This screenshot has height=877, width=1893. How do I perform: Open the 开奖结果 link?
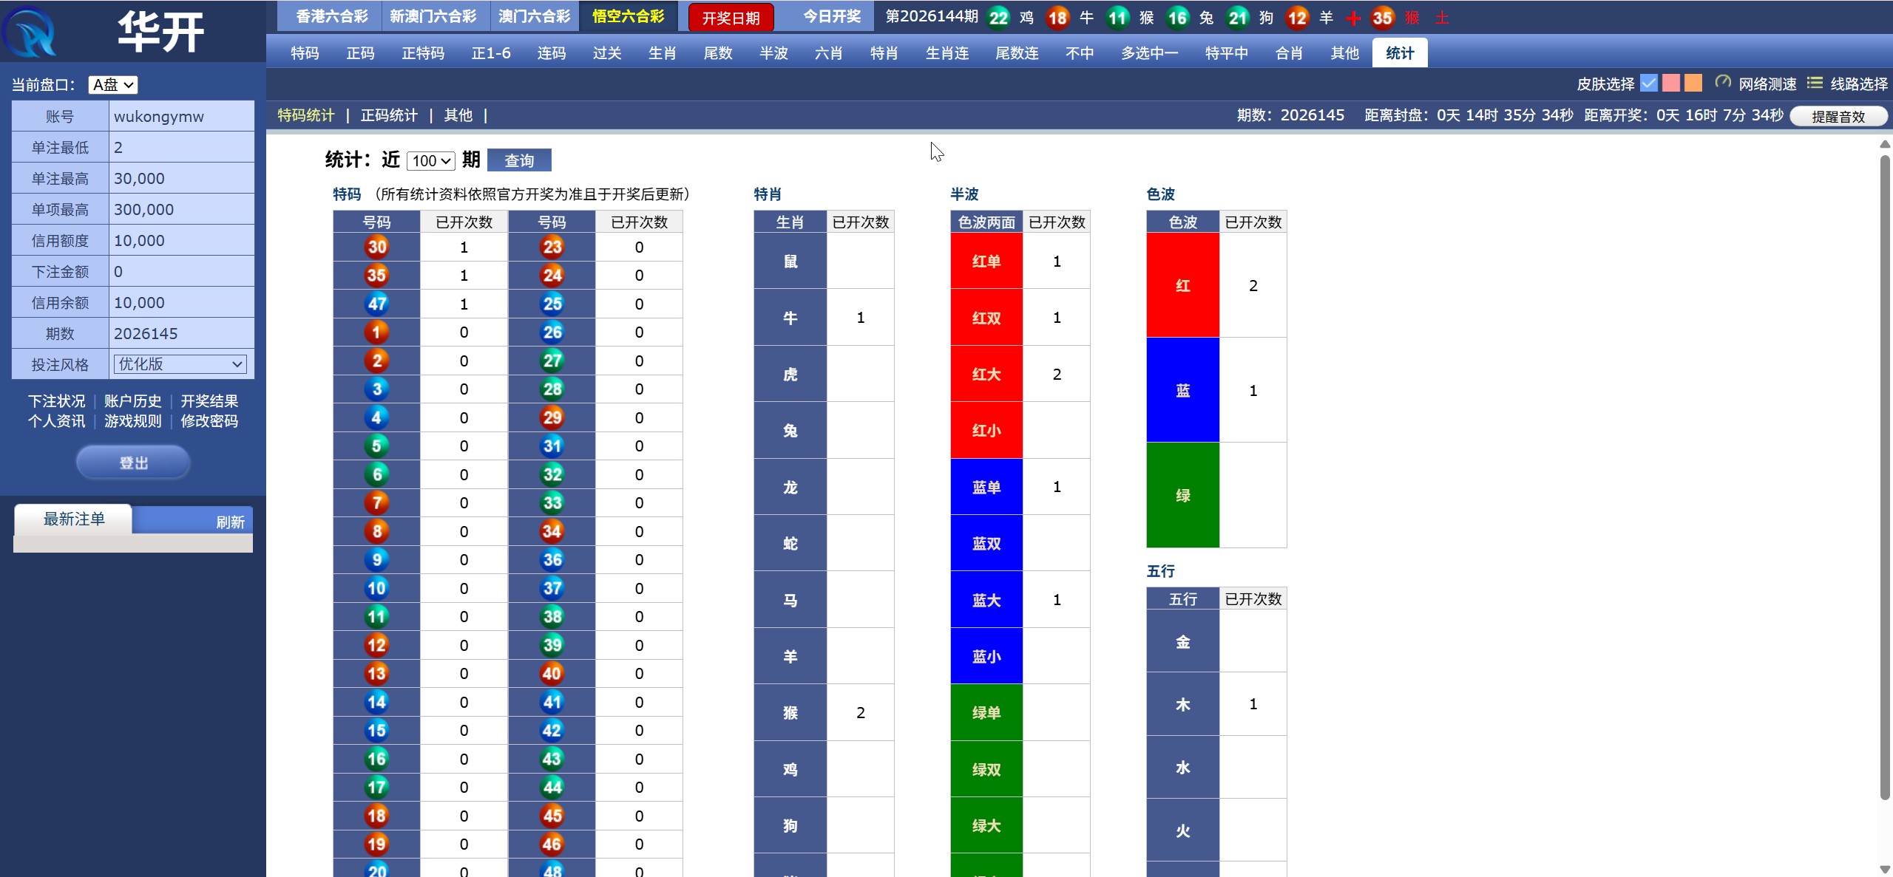(x=209, y=401)
